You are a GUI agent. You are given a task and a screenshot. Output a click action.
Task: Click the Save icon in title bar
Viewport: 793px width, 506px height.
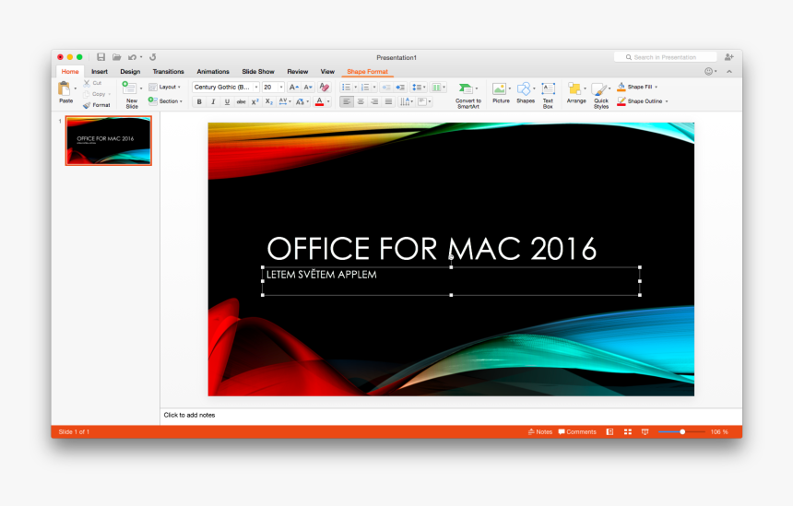[101, 57]
